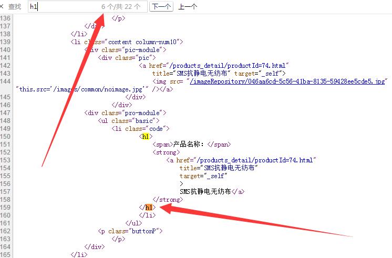Click the closing ul tag on line 161
392x258 pixels.
click(x=134, y=223)
